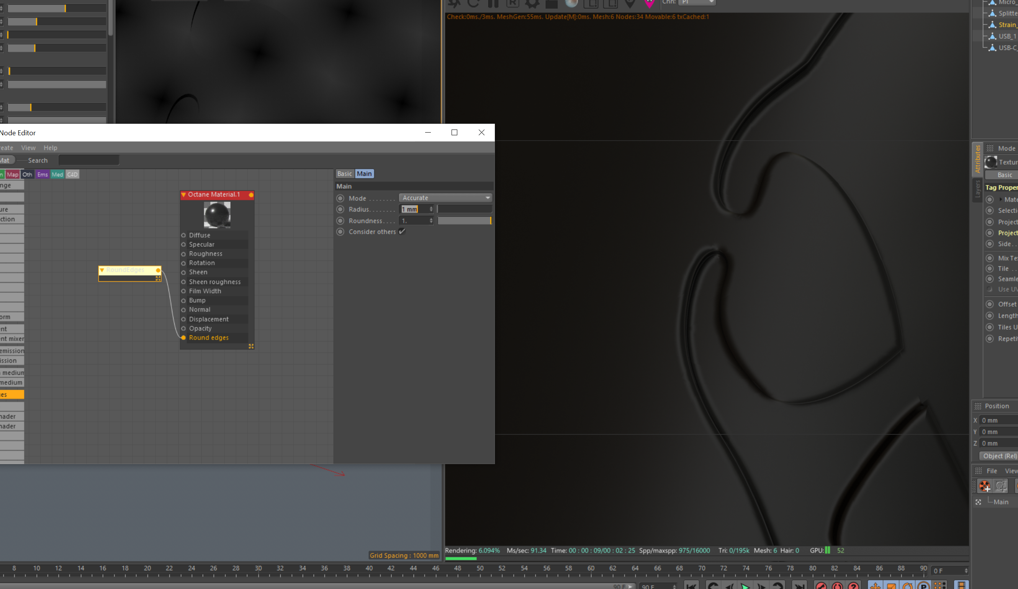The width and height of the screenshot is (1018, 589).
Task: Go to the animation start button
Action: coord(691,586)
